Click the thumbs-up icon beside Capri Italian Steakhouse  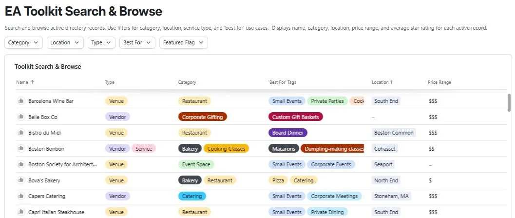point(21,212)
